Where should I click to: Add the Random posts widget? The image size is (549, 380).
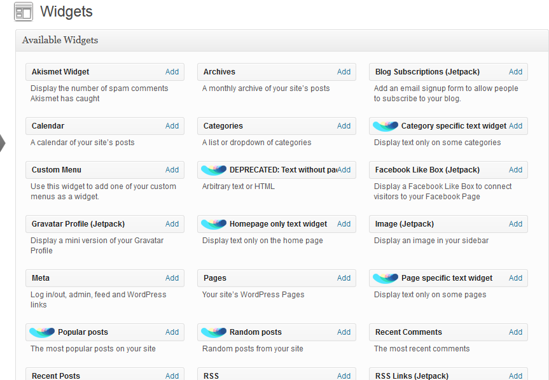tap(344, 332)
